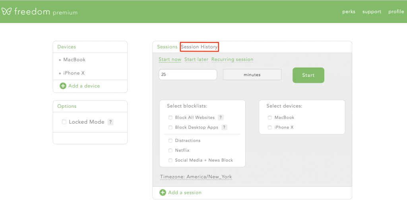Check the Block All Websites blocklist
The width and height of the screenshot is (407, 201).
pos(171,118)
